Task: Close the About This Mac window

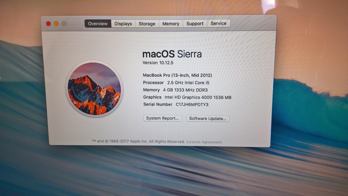Action: click(48, 24)
